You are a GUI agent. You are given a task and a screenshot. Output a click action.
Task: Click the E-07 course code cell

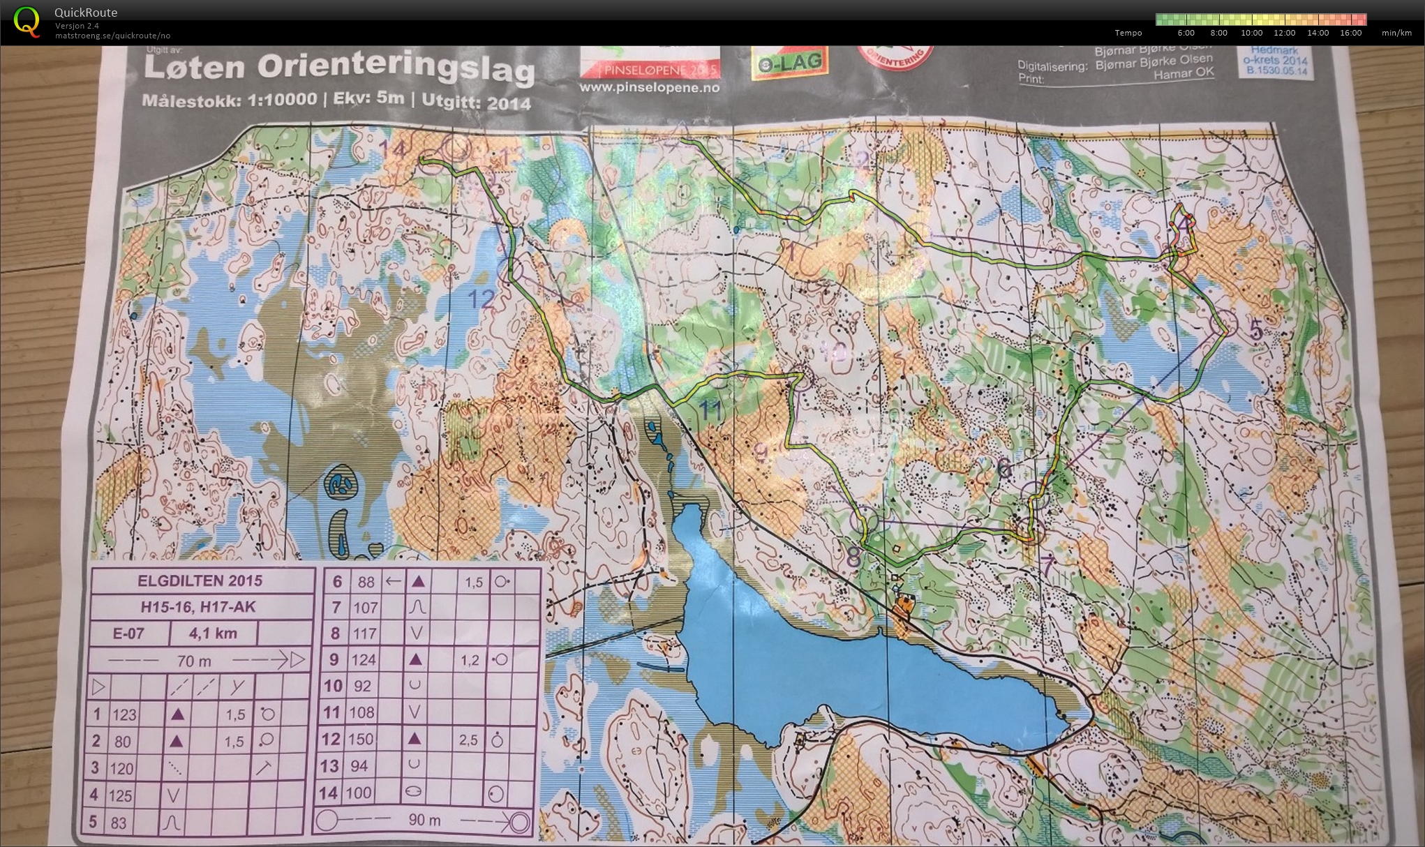128,634
